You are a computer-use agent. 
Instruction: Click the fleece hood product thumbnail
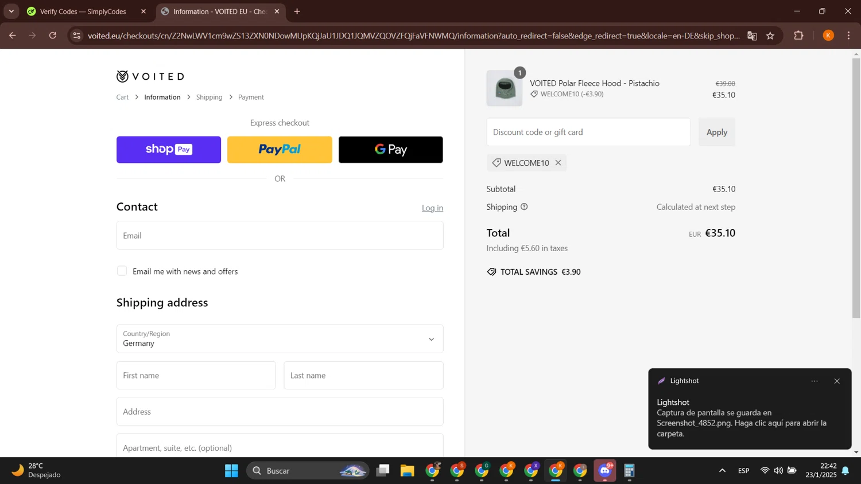(x=505, y=88)
